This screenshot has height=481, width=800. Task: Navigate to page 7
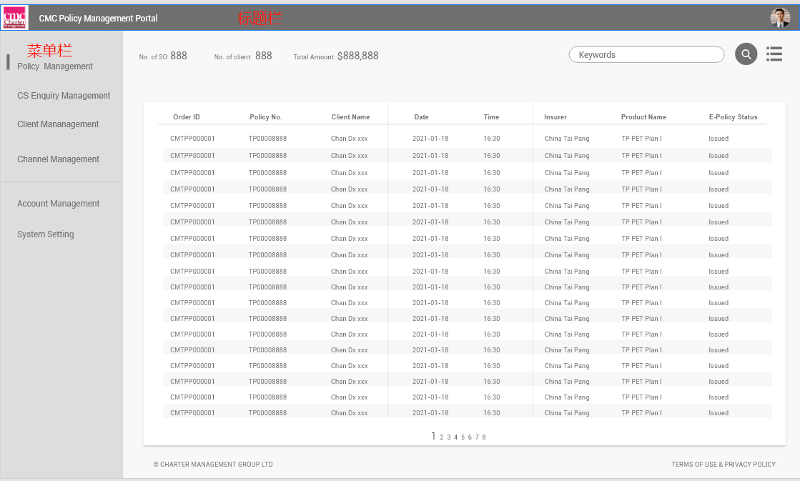pos(477,437)
